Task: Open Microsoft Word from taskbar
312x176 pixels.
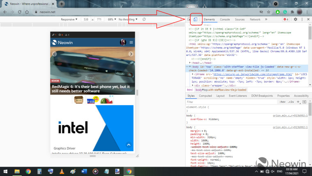Action: tap(84, 171)
